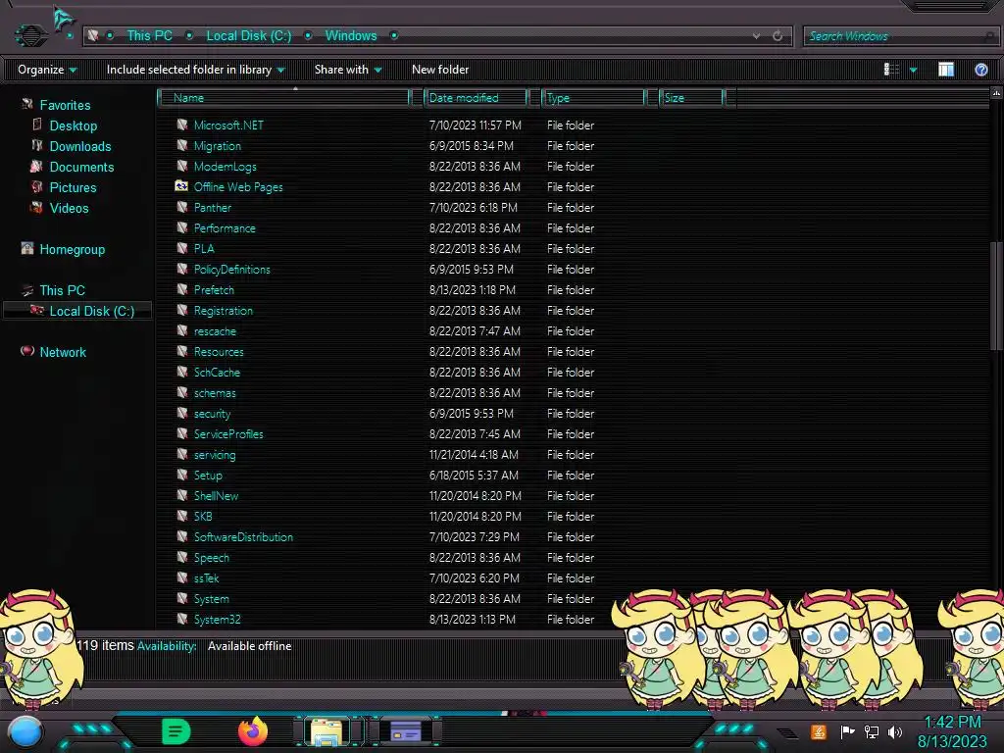Select Favorites in navigation pane
This screenshot has width=1004, height=753.
coord(65,105)
